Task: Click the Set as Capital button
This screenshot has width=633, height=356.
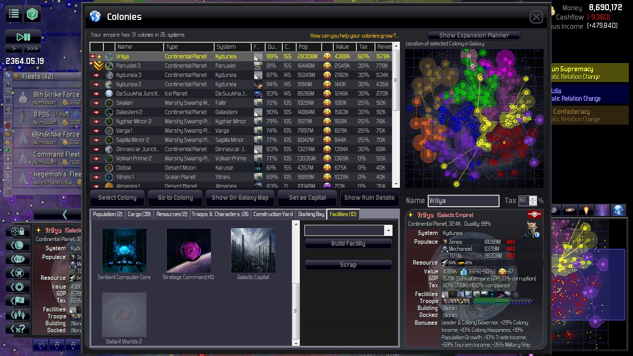Action: pos(307,197)
